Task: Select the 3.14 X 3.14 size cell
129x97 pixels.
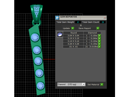Action: pos(73,41)
